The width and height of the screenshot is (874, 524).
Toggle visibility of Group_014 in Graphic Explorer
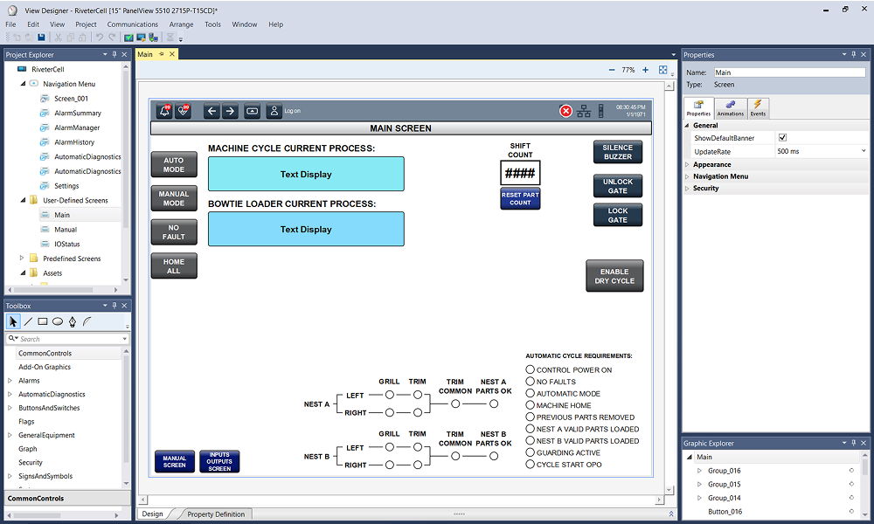coord(851,498)
